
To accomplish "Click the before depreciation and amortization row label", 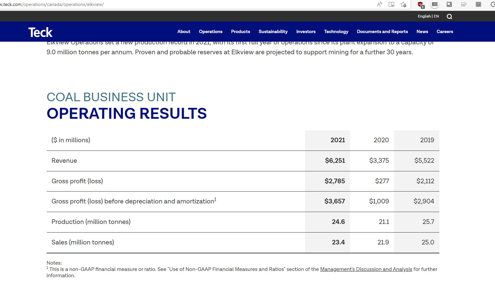I will pos(134,201).
